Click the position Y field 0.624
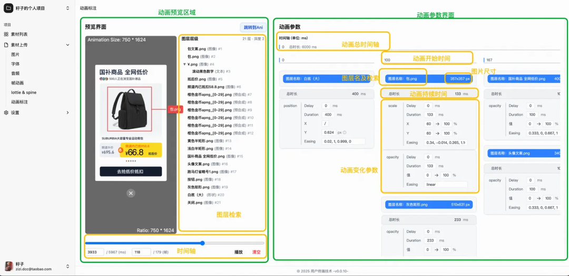The width and height of the screenshot is (569, 276). tap(329, 132)
